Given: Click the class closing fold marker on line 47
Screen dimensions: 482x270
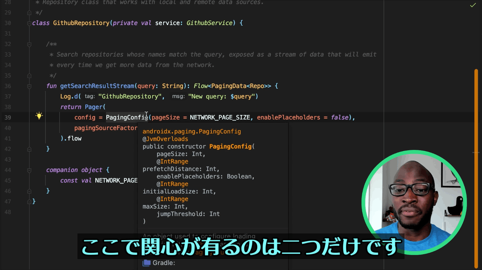Looking at the screenshot, I should (29, 201).
